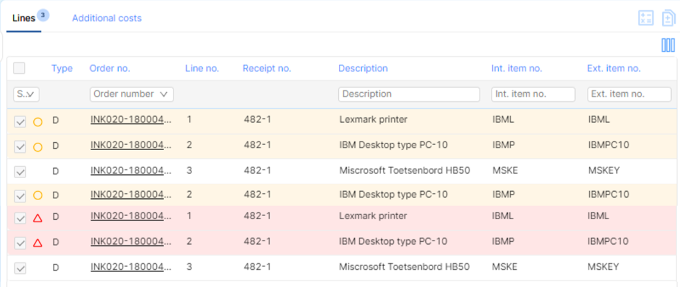Toggle the select-all checkbox in header
This screenshot has width=680, height=287.
pos(19,68)
